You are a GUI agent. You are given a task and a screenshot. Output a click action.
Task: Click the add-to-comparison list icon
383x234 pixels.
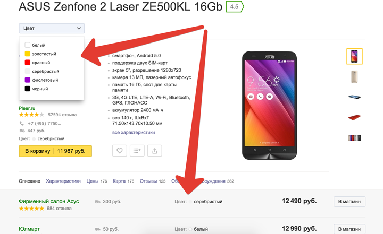pyautogui.click(x=137, y=151)
